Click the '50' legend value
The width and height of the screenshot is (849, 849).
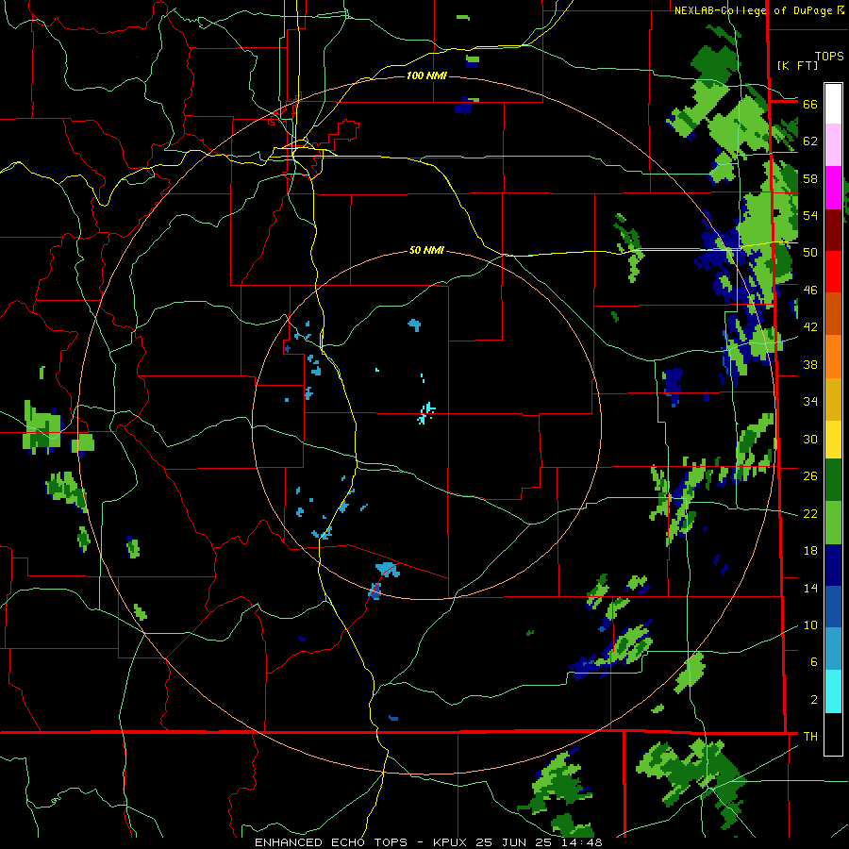pyautogui.click(x=810, y=253)
